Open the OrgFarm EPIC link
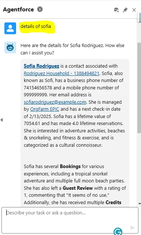The height and width of the screenshot is (235, 141). [x=45, y=109]
